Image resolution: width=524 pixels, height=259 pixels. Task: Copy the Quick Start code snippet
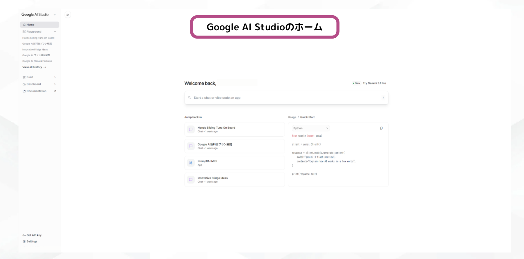(x=381, y=128)
